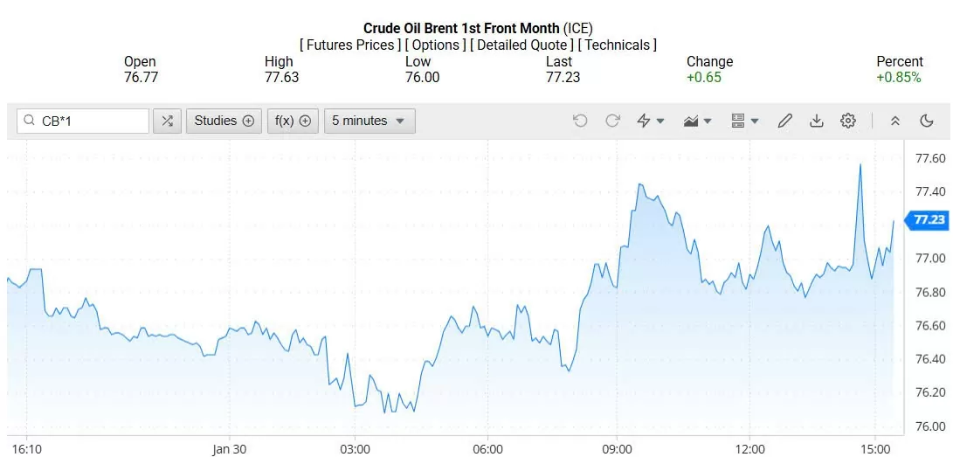Screen dimensions: 953x457
Task: View the Technicals link
Action: click(618, 45)
